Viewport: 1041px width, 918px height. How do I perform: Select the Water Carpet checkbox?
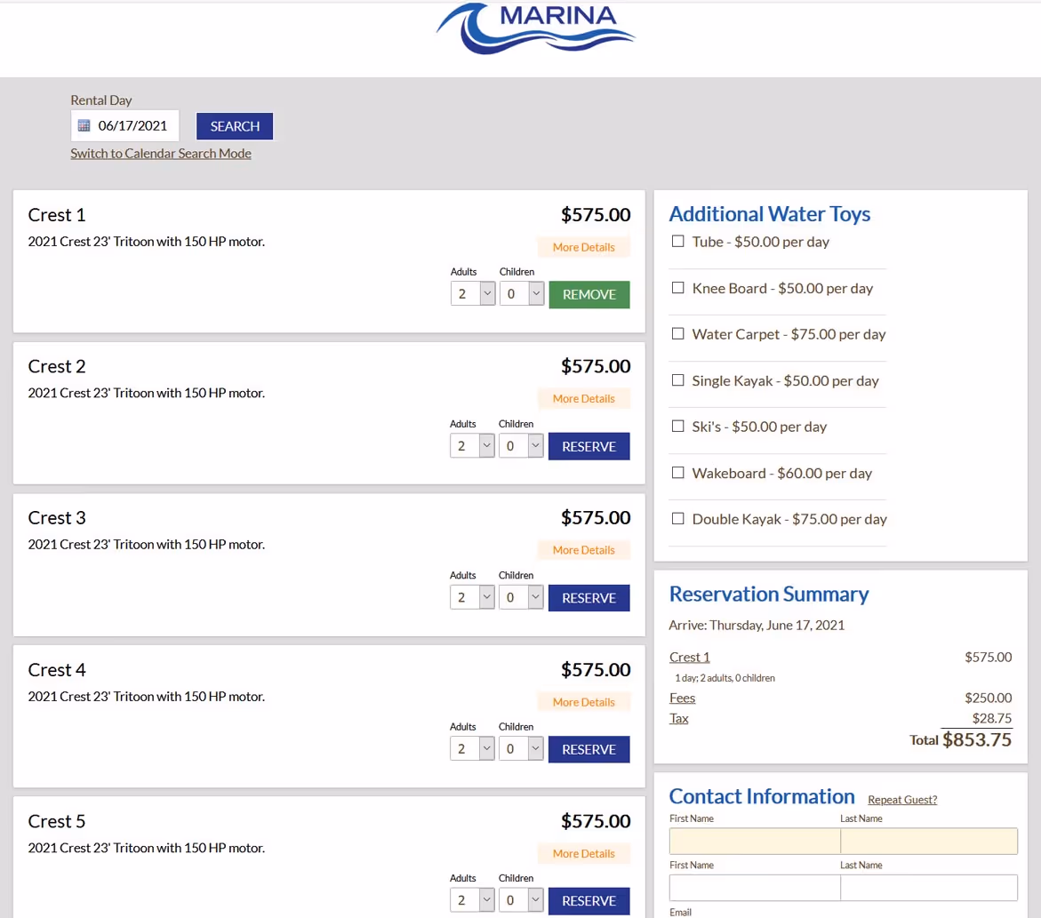click(677, 333)
